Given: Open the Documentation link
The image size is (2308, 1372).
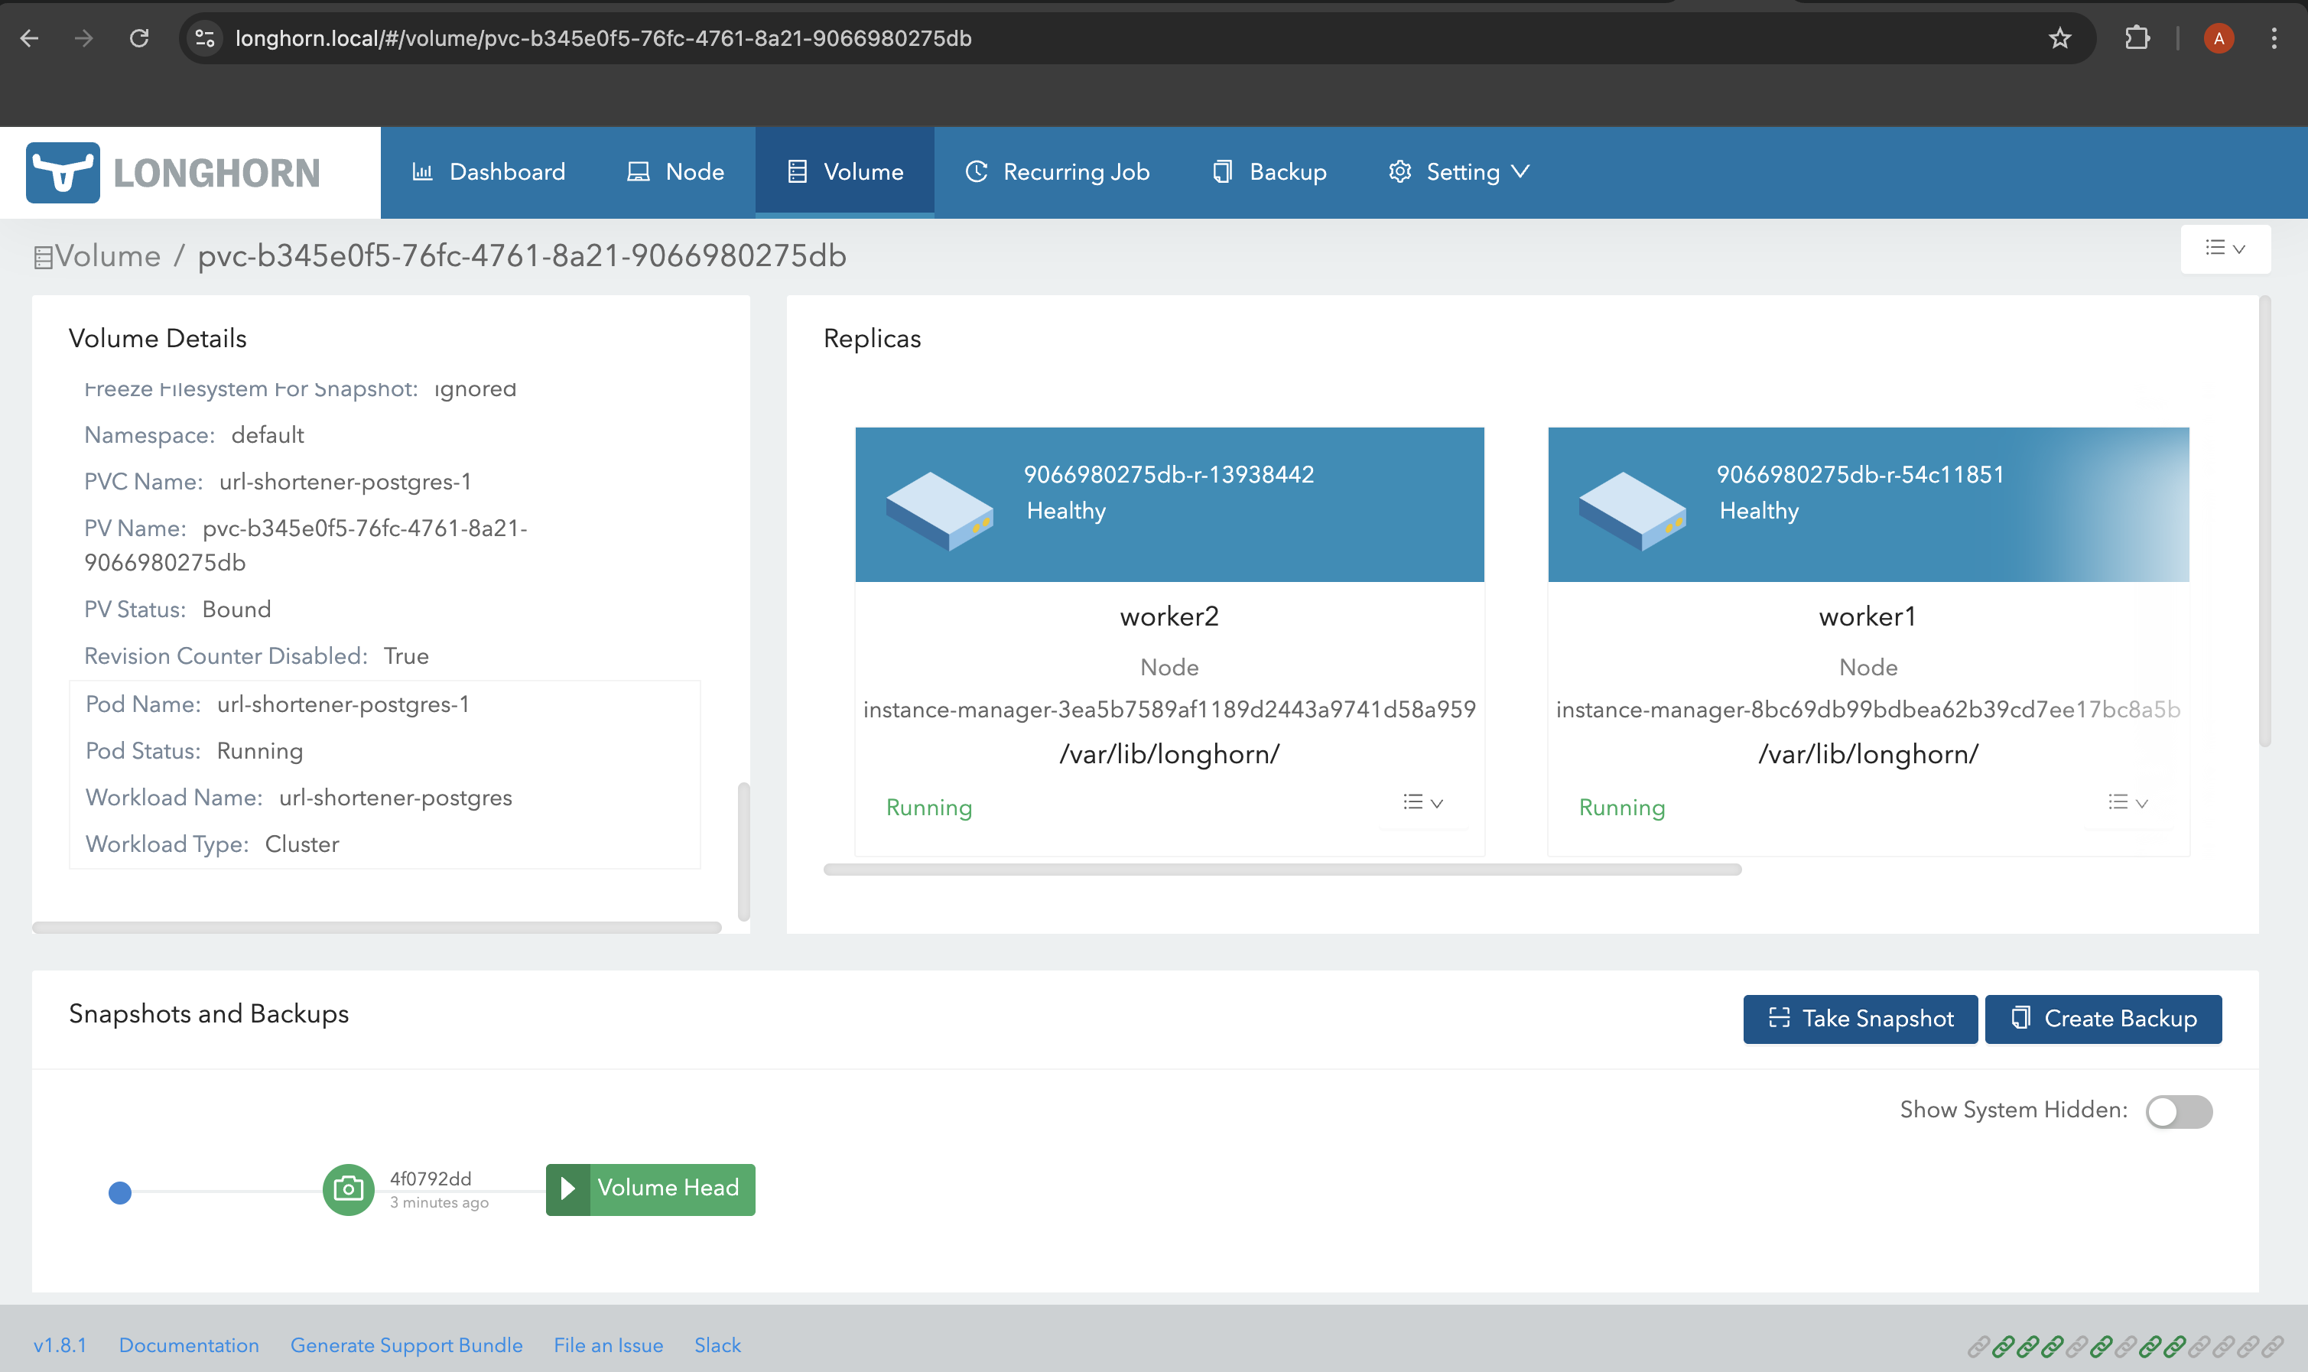Looking at the screenshot, I should (x=190, y=1345).
